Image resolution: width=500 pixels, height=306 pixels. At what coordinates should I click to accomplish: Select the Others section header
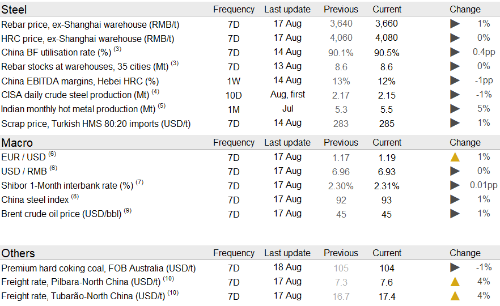click(x=18, y=253)
